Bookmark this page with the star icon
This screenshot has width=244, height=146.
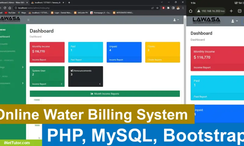coord(157,8)
